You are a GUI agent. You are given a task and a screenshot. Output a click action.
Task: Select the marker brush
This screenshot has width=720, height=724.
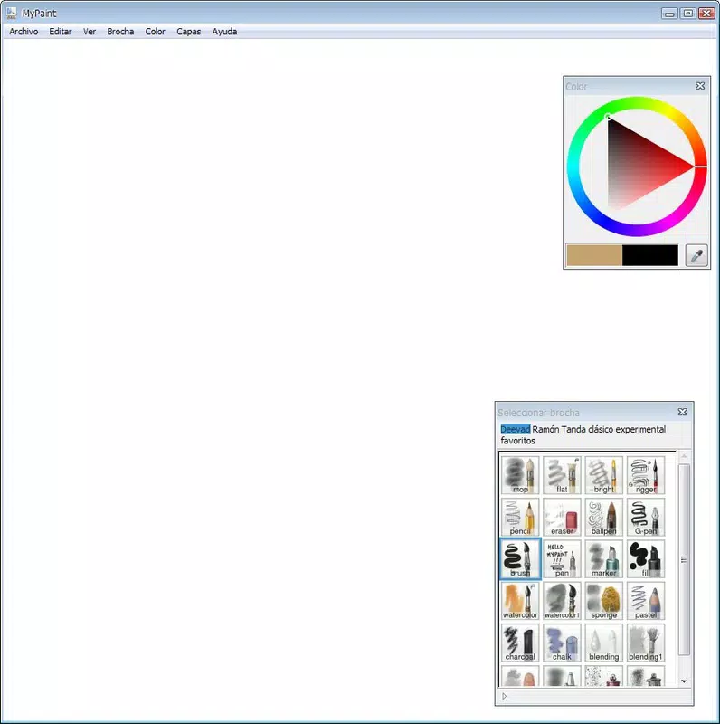click(603, 558)
